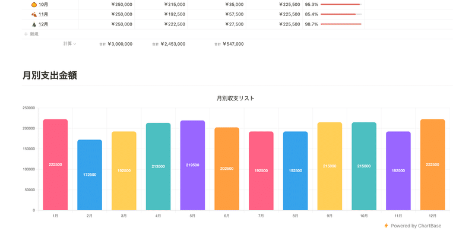This screenshot has height=250, width=475.
Task: Click the blue 8月 bar in the chart
Action: pyautogui.click(x=295, y=170)
